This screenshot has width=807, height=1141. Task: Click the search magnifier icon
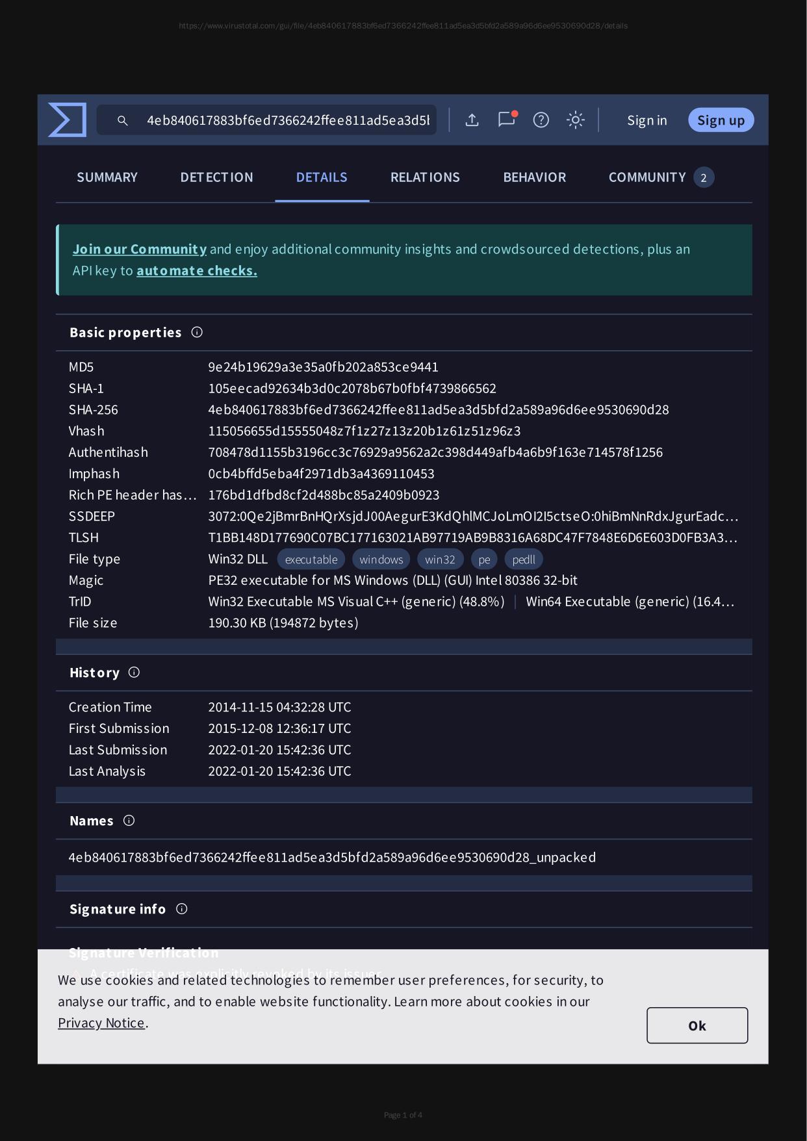[122, 121]
